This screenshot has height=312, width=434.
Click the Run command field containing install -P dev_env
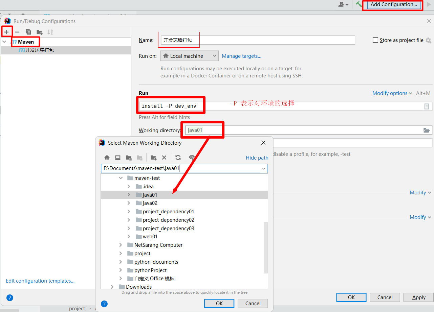(285, 106)
